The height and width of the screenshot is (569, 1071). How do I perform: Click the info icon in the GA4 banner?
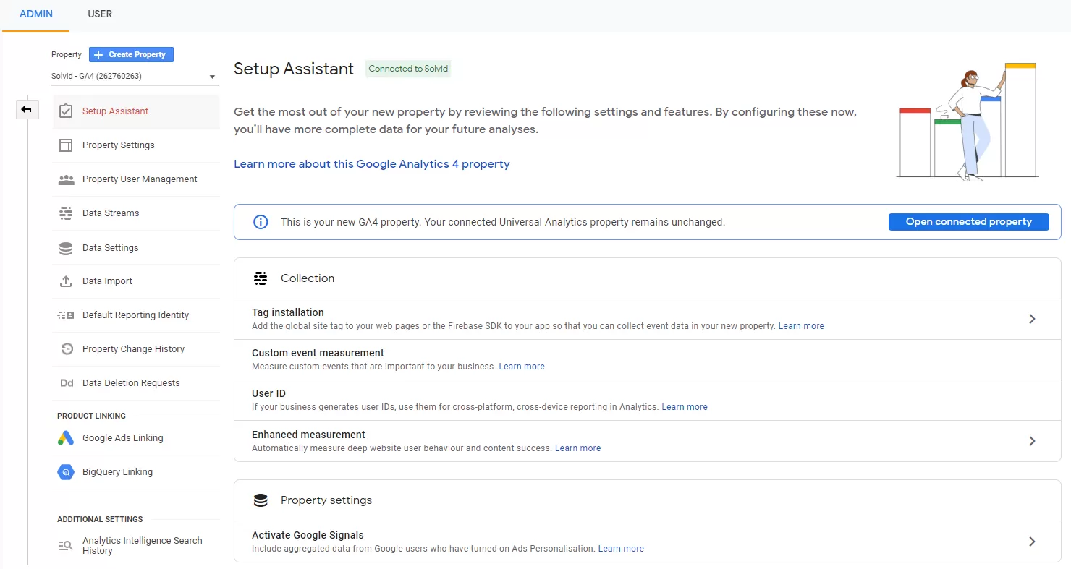(260, 222)
